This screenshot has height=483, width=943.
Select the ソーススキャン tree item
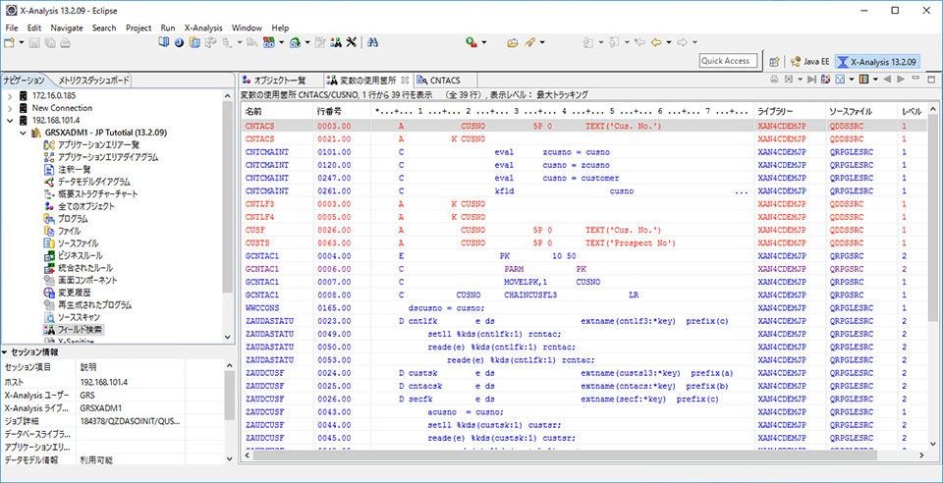[x=79, y=316]
